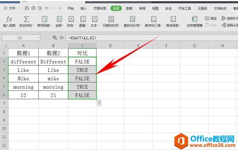Screen dimensions: 238x152
Task: Select column A header
Action: click(23, 46)
